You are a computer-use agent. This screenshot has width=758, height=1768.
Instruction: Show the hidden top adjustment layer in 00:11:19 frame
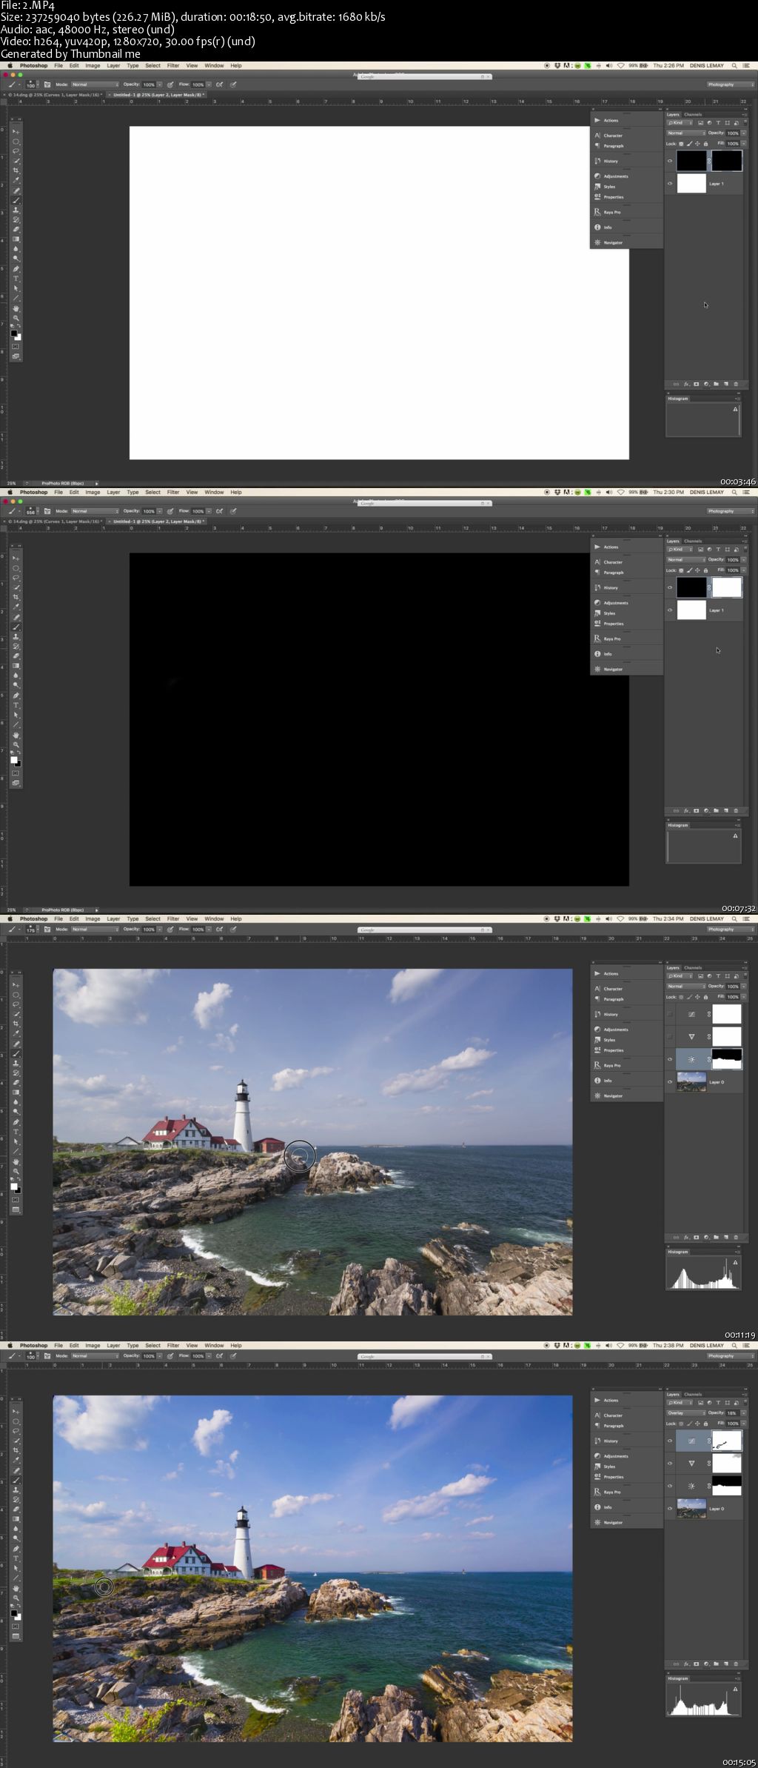pos(670,1014)
